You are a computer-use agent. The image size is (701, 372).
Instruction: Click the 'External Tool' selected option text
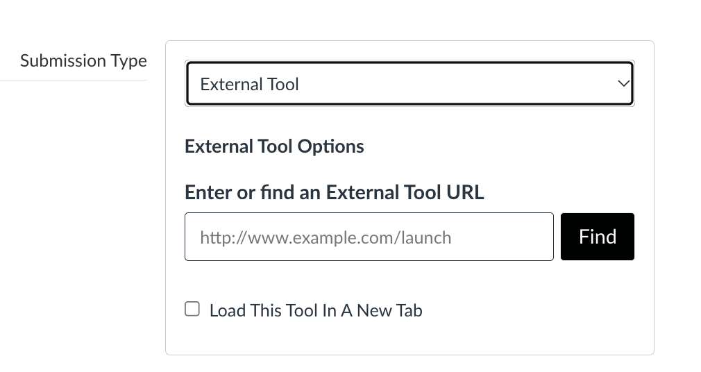(x=249, y=85)
